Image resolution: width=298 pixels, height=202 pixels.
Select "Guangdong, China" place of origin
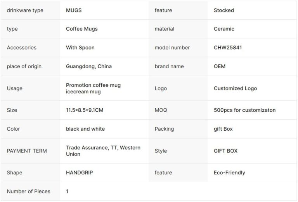coord(89,66)
